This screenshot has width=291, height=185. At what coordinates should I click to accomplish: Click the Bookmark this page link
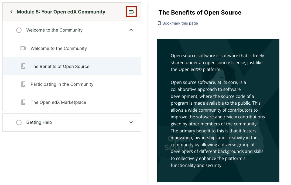tap(180, 23)
